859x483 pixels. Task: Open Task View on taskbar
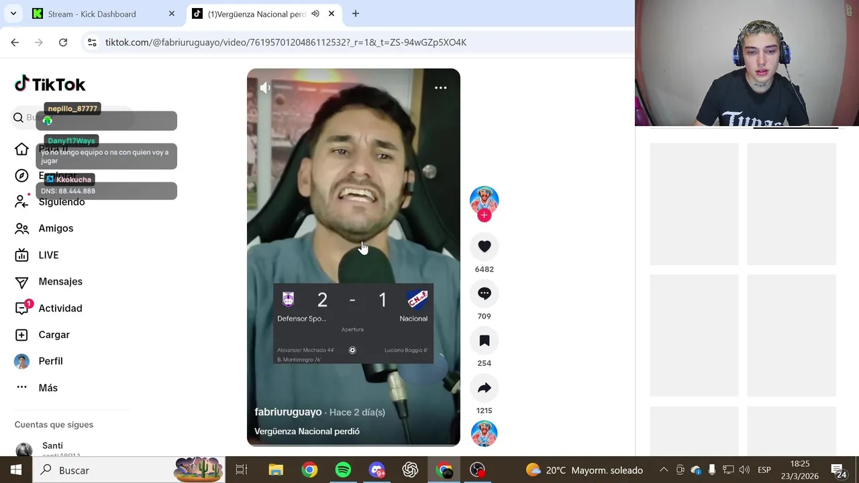coord(242,470)
